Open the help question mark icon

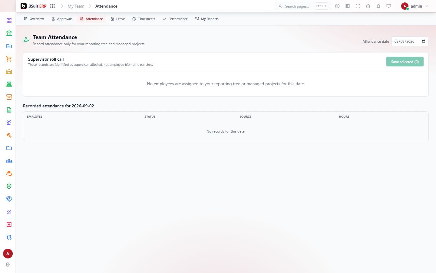[x=337, y=6]
